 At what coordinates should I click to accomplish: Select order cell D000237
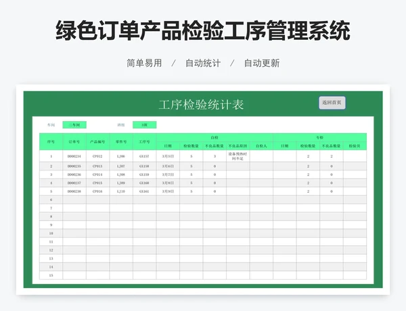pos(74,183)
